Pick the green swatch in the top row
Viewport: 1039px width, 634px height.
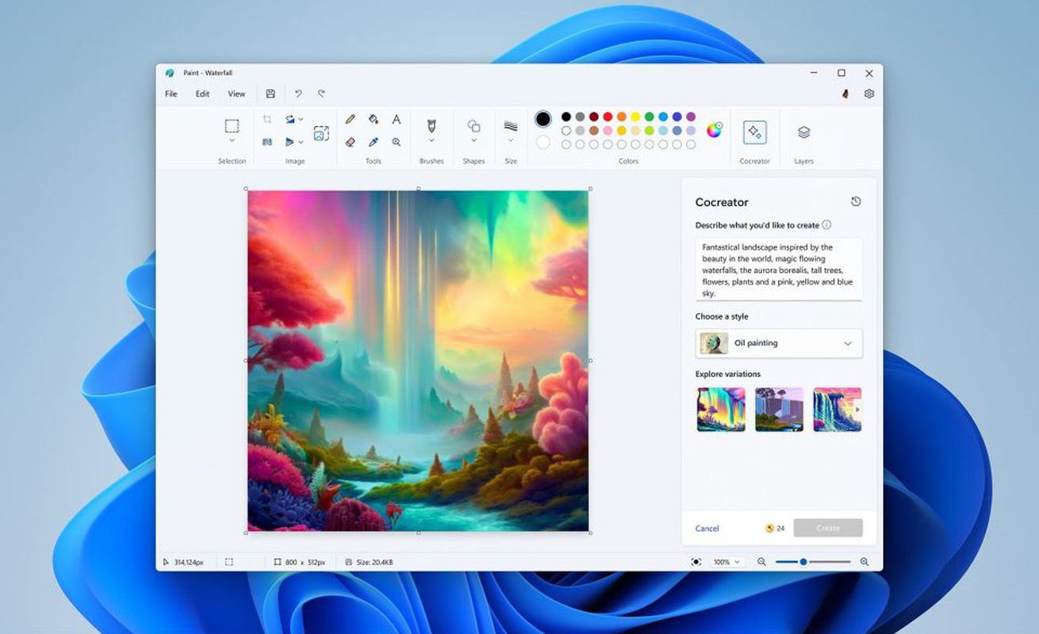650,116
